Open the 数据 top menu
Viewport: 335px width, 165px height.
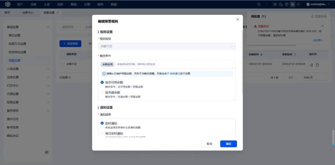[114, 4]
